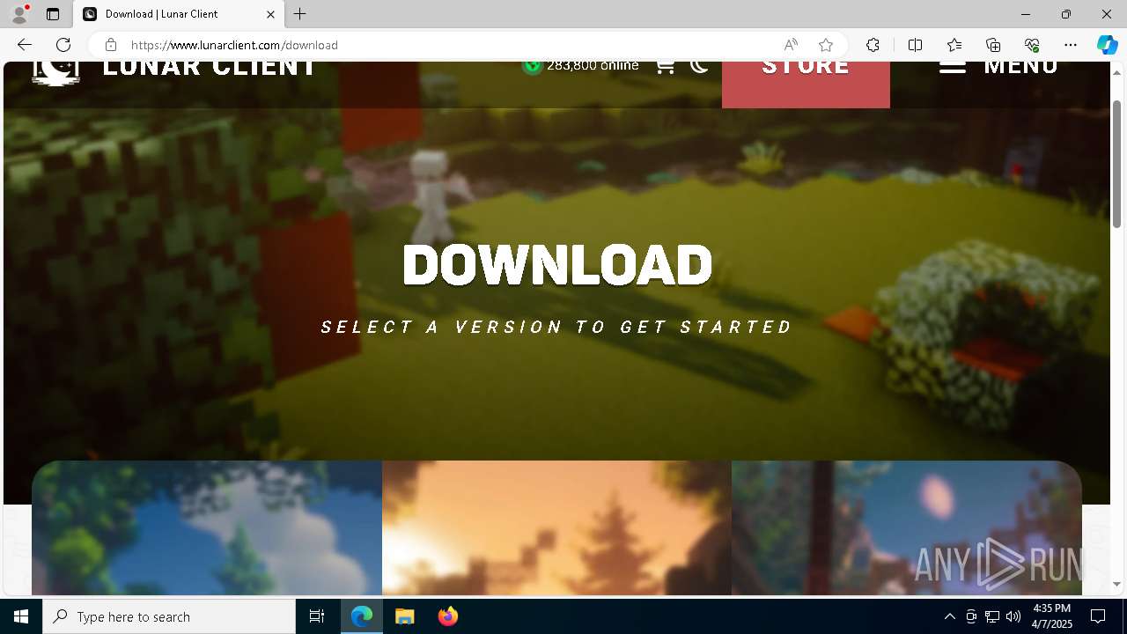1127x634 pixels.
Task: Click the 283,800 online counter
Action: pyautogui.click(x=581, y=66)
